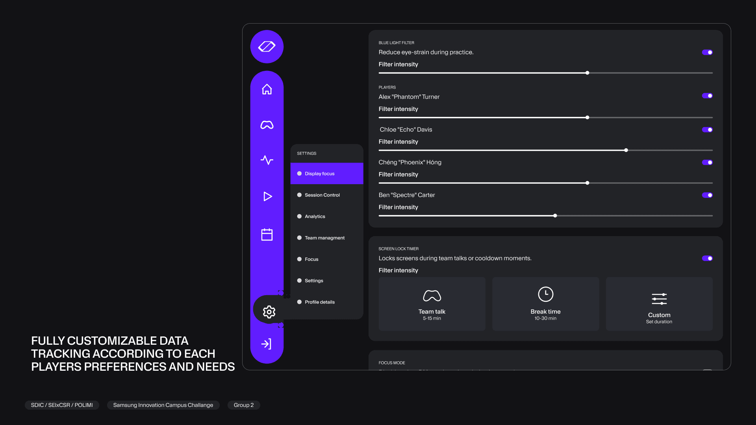Click the Home icon in sidebar
The image size is (756, 425).
tap(267, 89)
